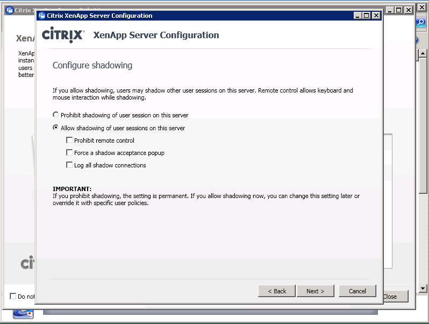
Task: Click the icon of the background Citrix window title bar
Action: pos(10,10)
